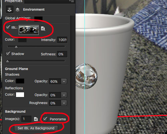
Task: Disable the Shadow checkbox
Action: tap(8, 54)
